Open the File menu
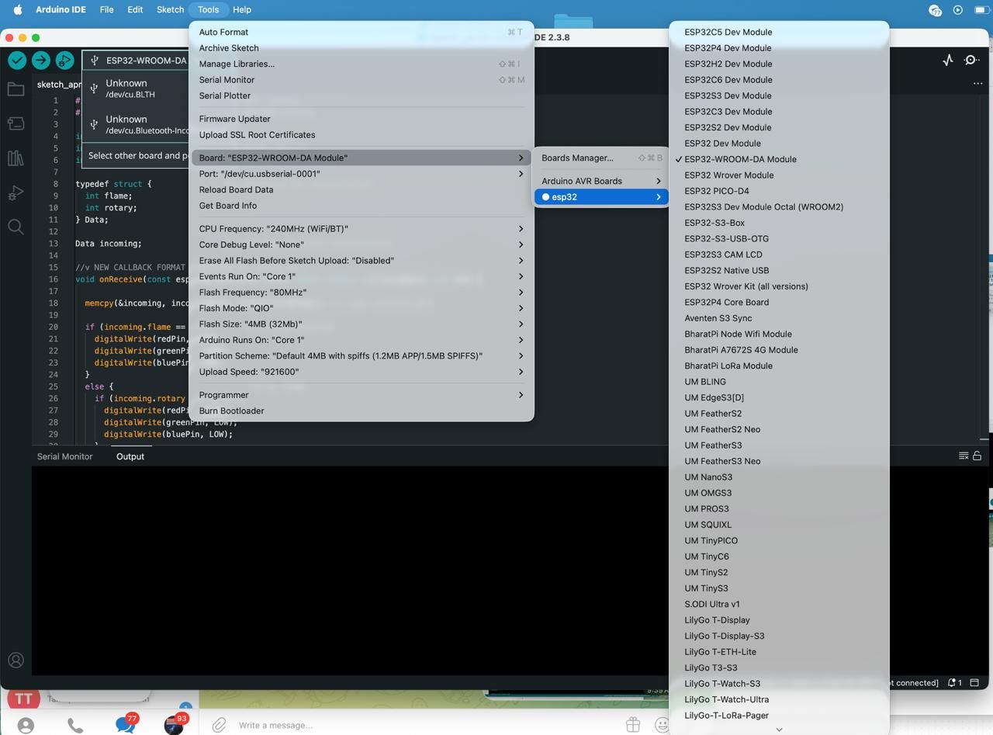The image size is (993, 735). 106,9
